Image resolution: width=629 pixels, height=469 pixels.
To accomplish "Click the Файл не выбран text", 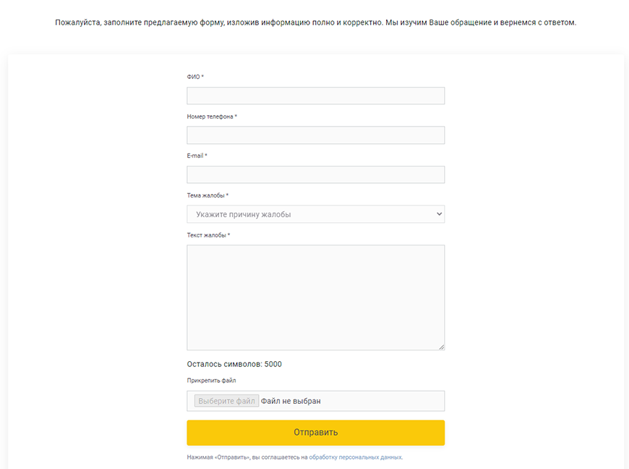I will (x=291, y=401).
